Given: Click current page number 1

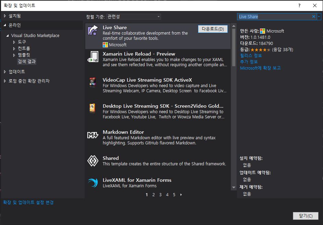Looking at the screenshot, I should coord(147,195).
